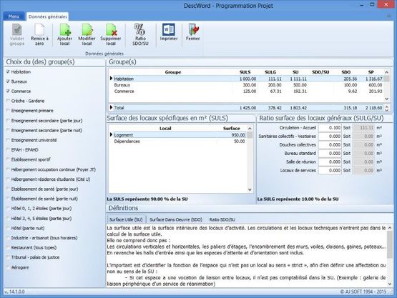Image resolution: width=397 pixels, height=298 pixels.
Task: Click the Total row stepper arrows
Action: [x=386, y=108]
